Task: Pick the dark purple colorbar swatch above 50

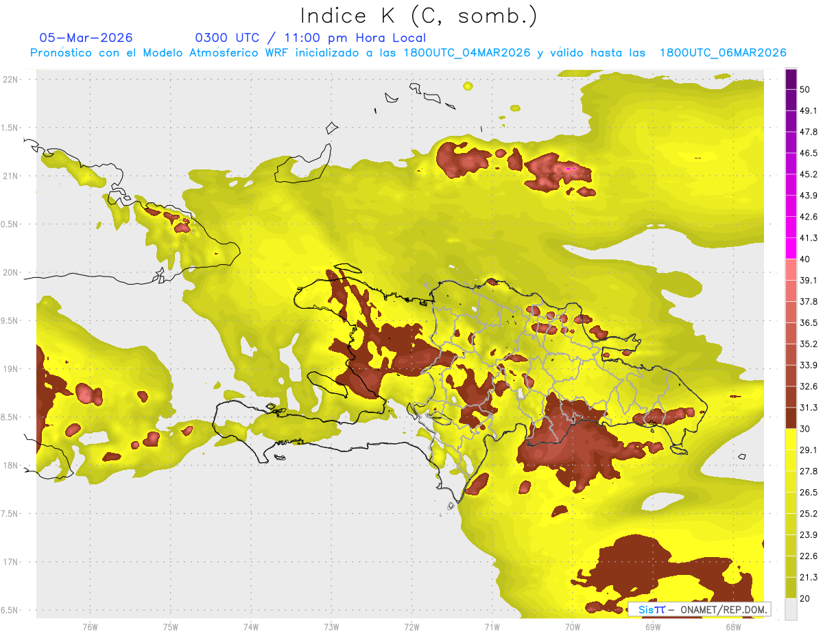Action: click(x=791, y=79)
